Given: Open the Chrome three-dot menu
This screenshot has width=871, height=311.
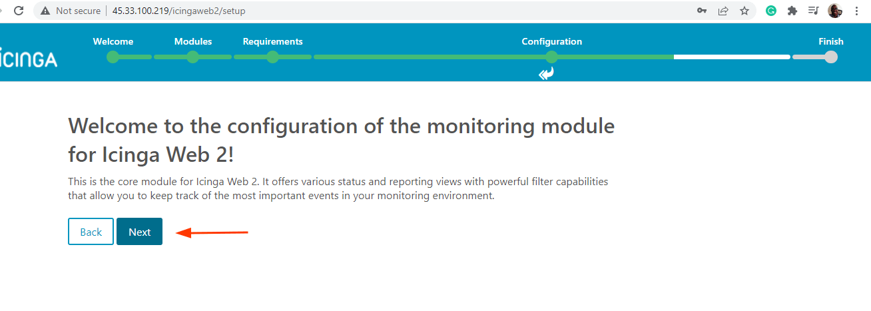Looking at the screenshot, I should click(856, 11).
